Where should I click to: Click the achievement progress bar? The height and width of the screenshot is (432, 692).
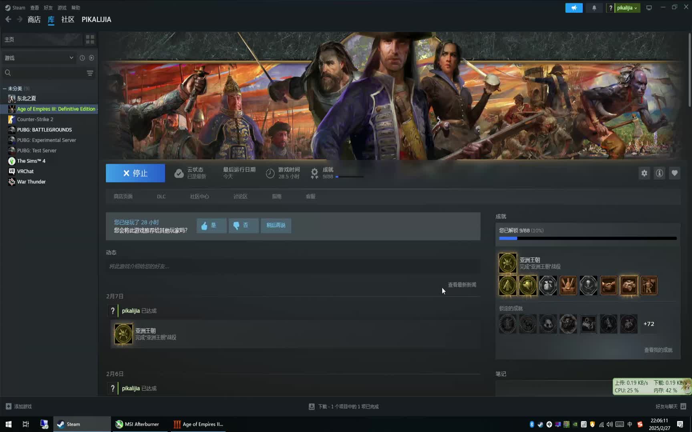[587, 238]
